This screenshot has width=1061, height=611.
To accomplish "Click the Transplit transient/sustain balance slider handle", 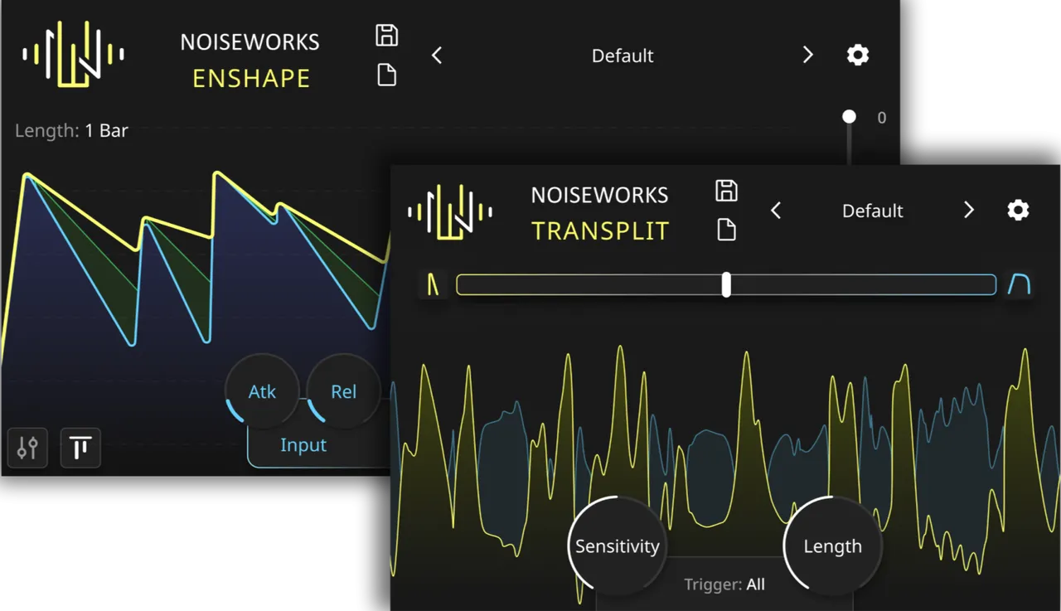I will click(x=726, y=284).
